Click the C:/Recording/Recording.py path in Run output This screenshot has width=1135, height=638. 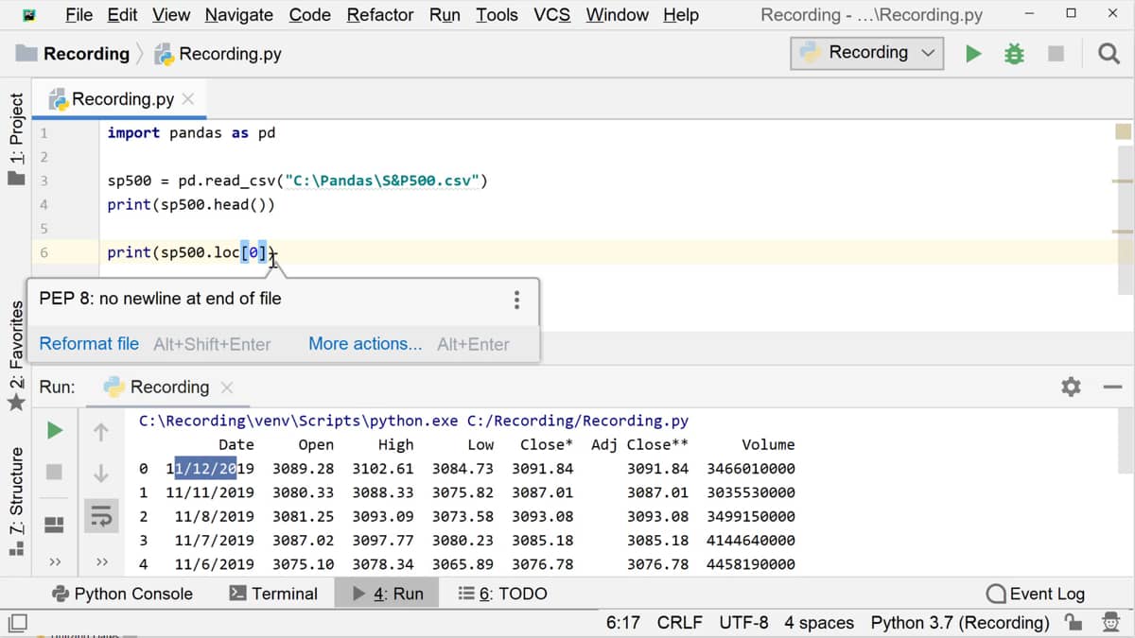(x=578, y=421)
